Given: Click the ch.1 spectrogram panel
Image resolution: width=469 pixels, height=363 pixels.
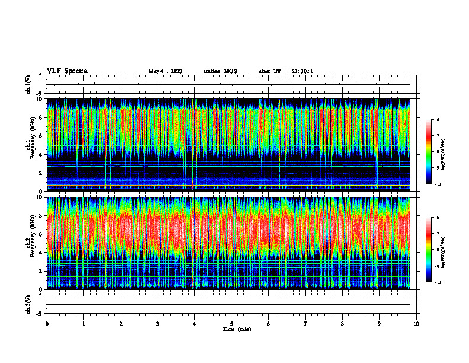Looking at the screenshot, I should tap(228, 145).
